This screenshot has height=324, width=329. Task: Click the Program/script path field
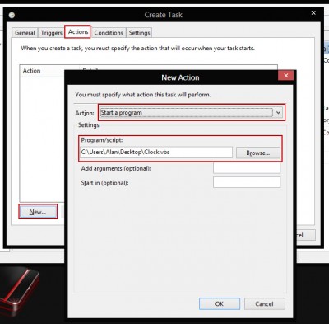[156, 152]
